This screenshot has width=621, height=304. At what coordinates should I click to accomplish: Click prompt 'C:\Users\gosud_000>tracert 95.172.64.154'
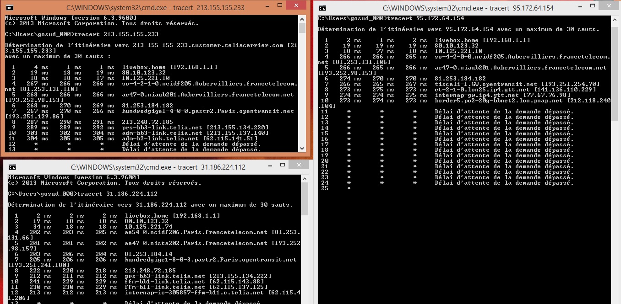tap(391, 18)
